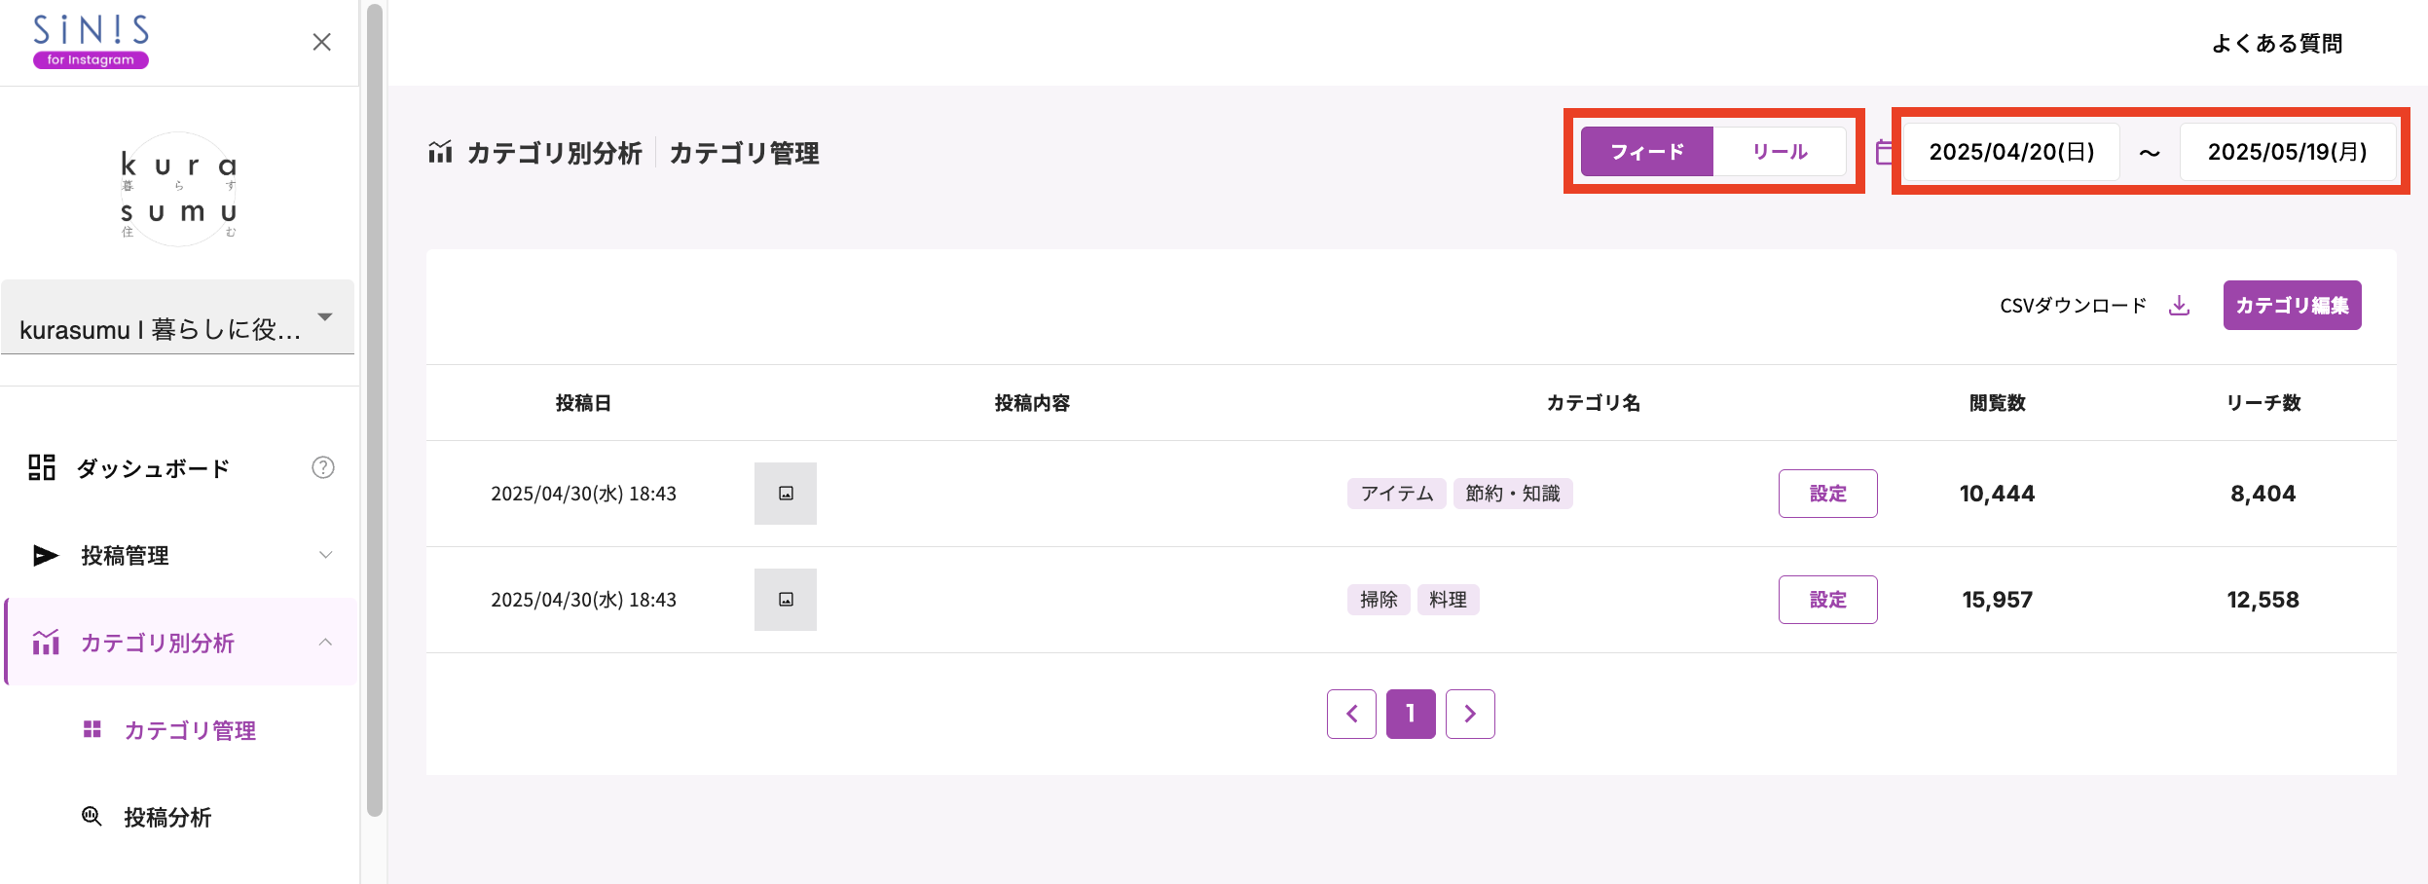Go to previous page arrow
Image resolution: width=2428 pixels, height=884 pixels.
(1351, 714)
